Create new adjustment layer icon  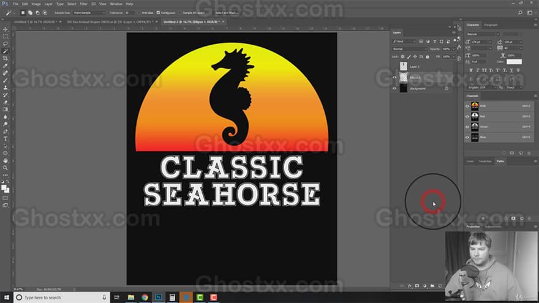(x=424, y=286)
